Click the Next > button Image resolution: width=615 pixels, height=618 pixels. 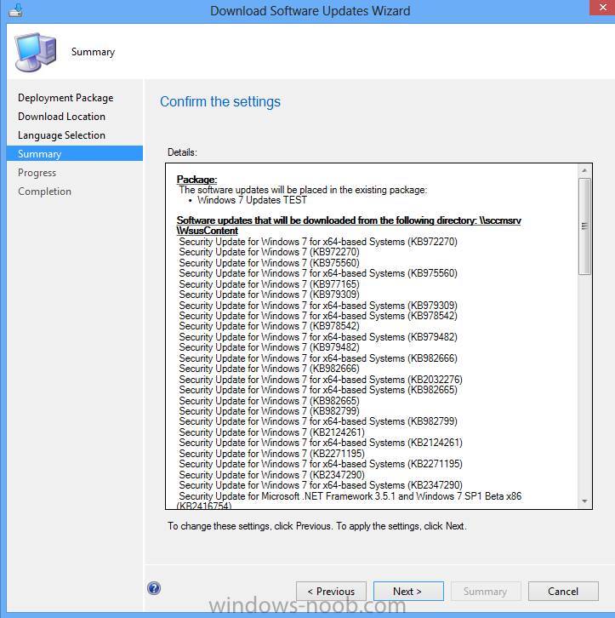(x=408, y=592)
